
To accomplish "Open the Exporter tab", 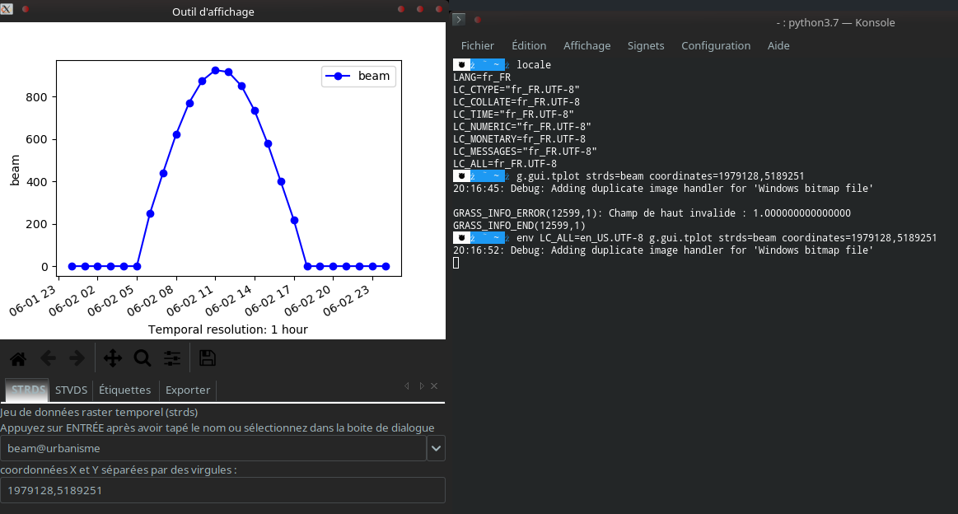I will click(188, 390).
